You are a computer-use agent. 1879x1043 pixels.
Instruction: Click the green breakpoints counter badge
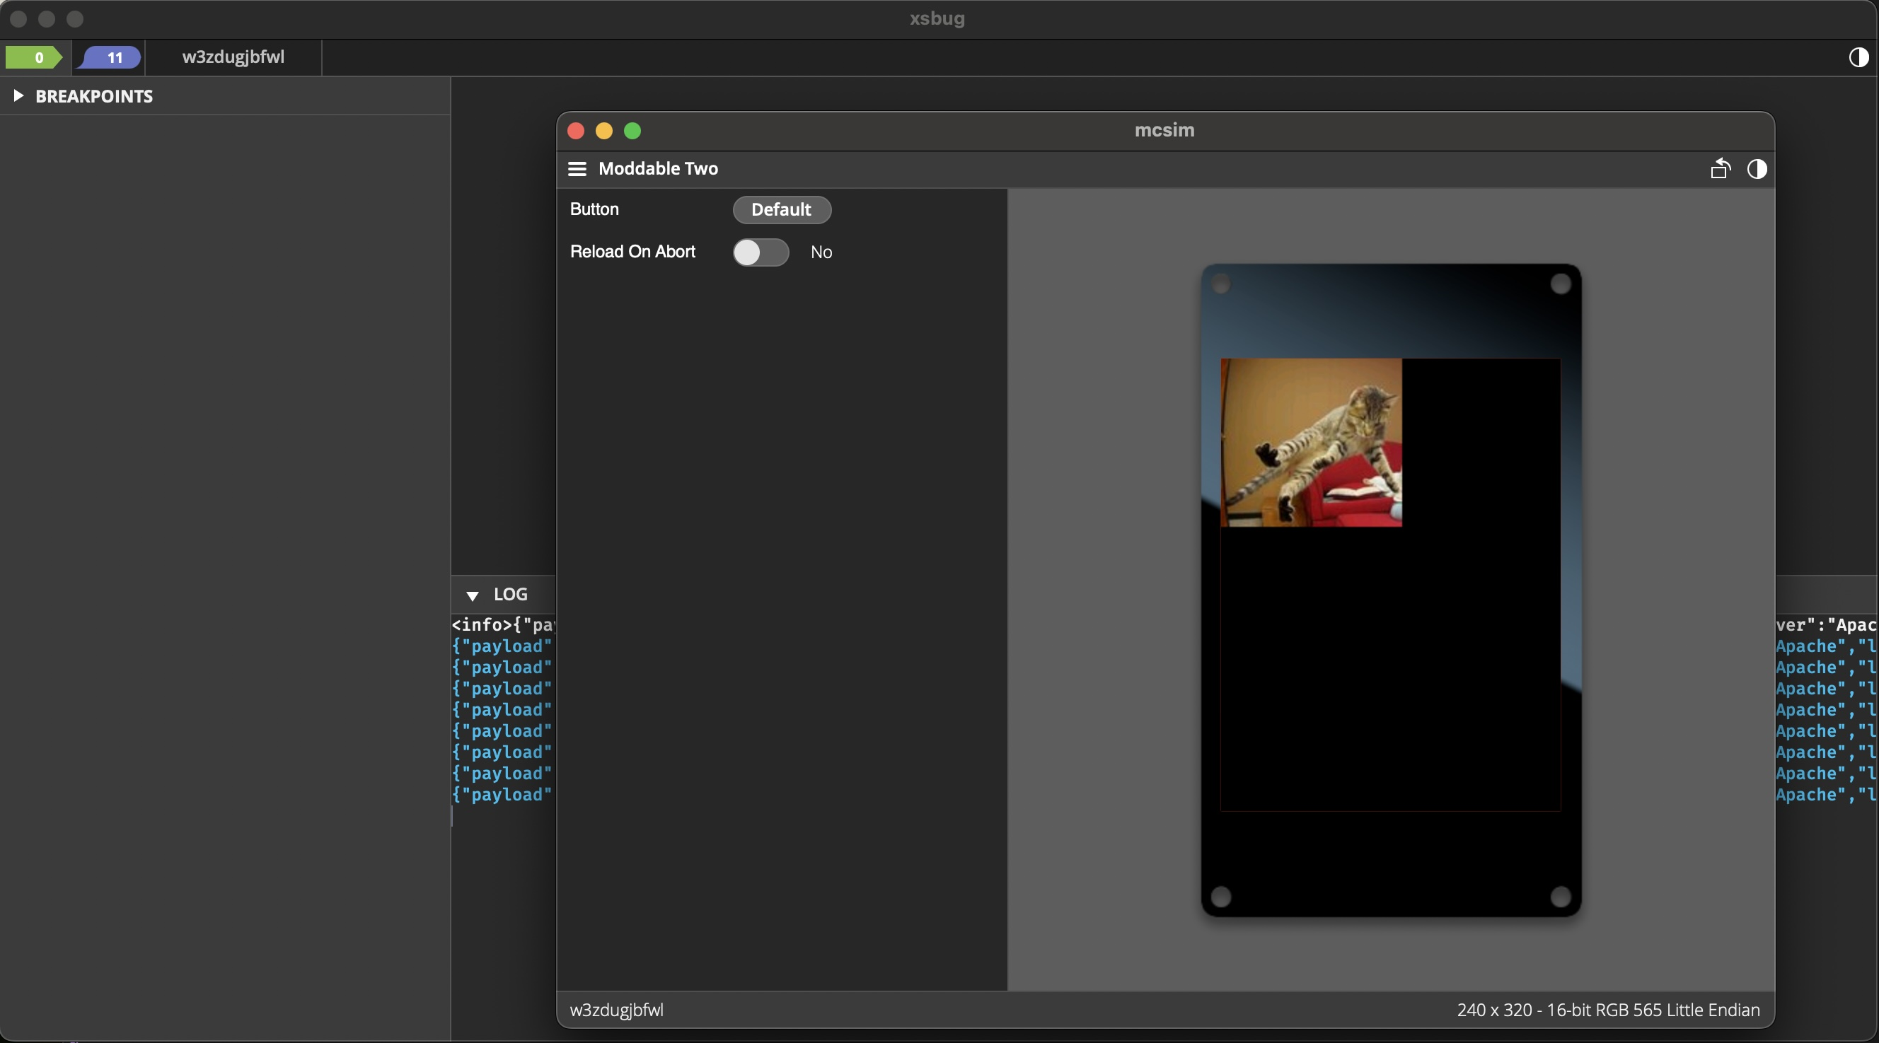point(34,57)
